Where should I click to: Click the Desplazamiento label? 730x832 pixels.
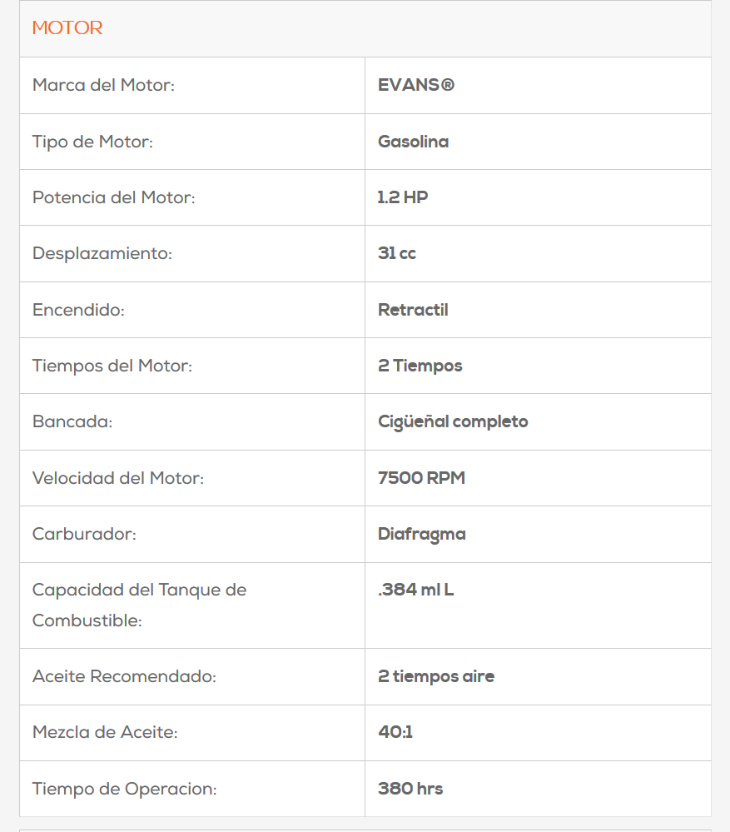pos(102,253)
